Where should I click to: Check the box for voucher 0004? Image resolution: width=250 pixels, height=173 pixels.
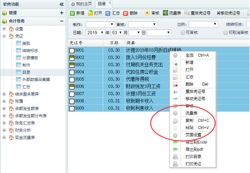[x=72, y=72]
